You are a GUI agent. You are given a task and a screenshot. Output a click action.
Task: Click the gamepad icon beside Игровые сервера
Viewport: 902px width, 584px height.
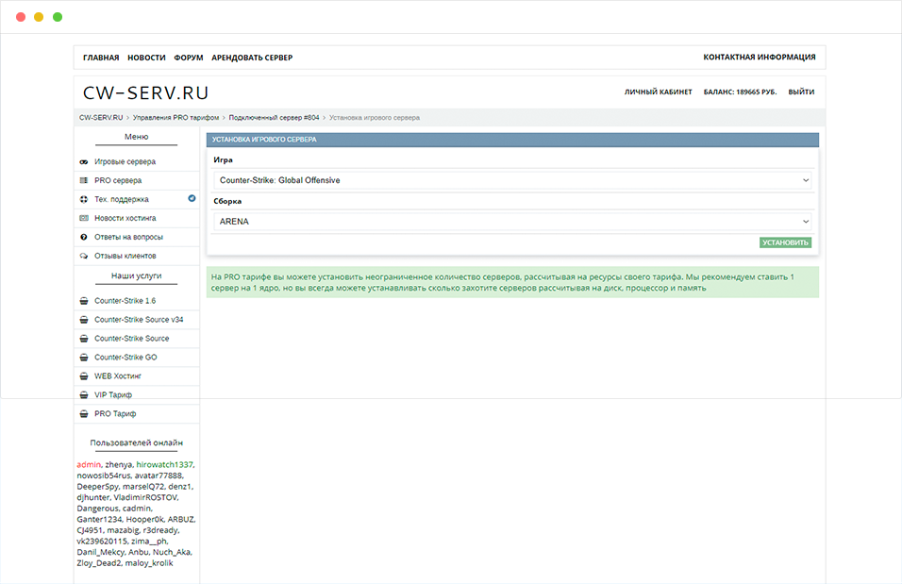[84, 161]
